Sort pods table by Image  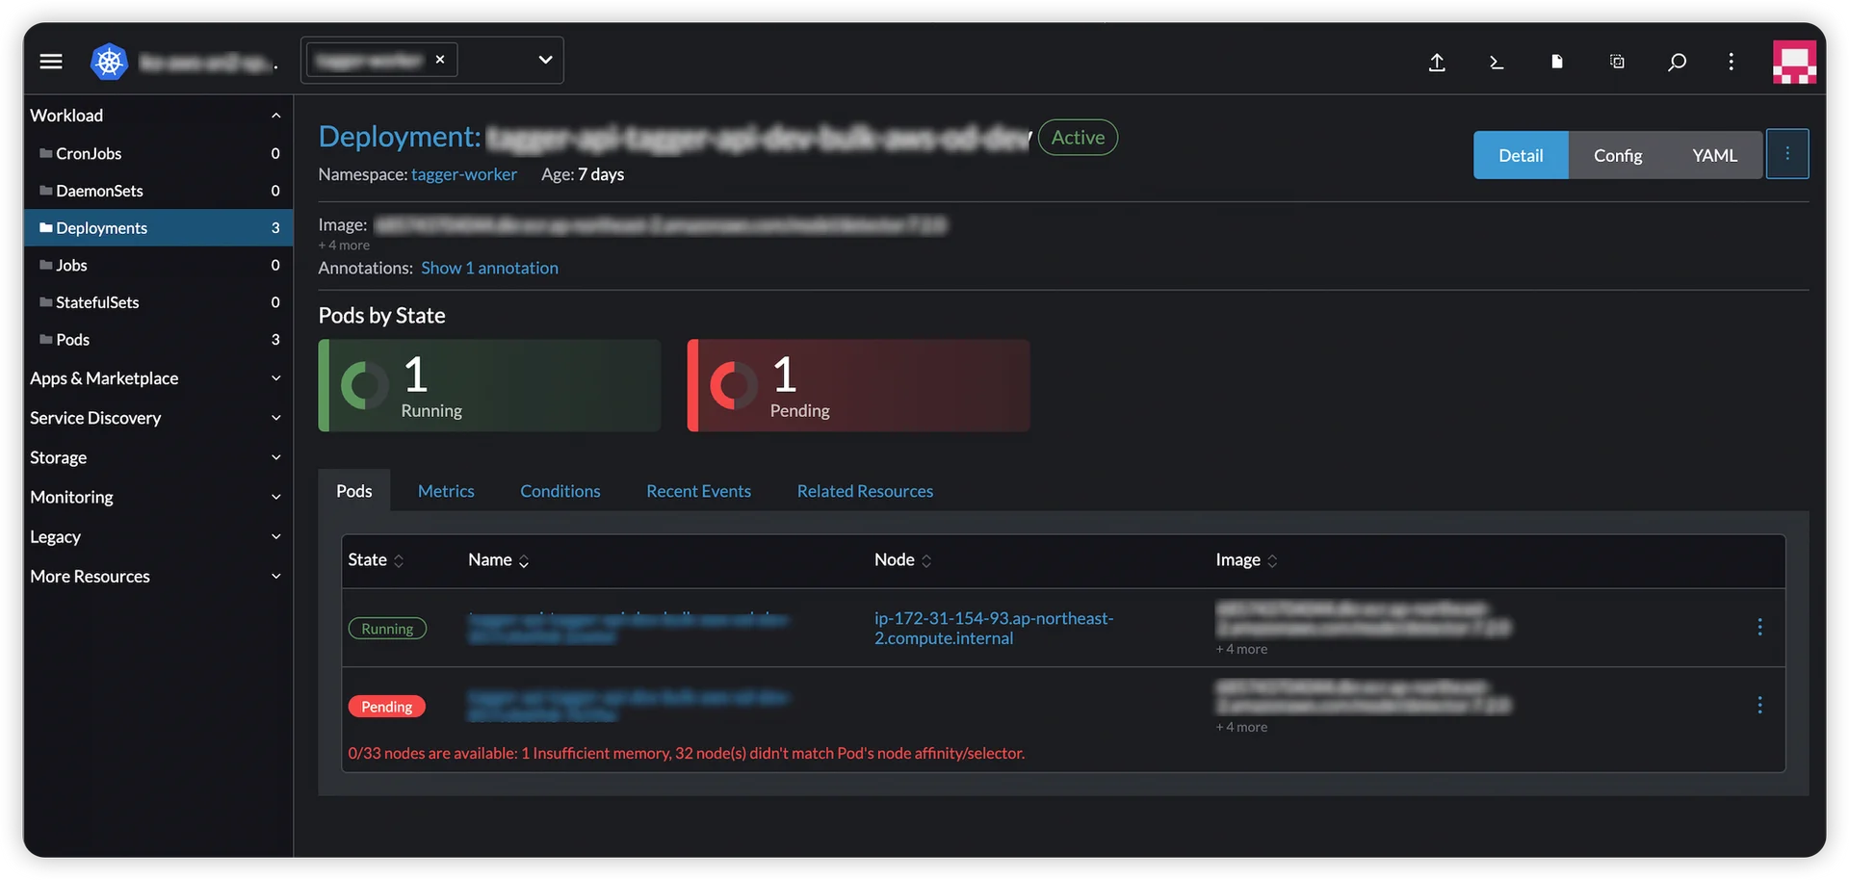point(1247,560)
